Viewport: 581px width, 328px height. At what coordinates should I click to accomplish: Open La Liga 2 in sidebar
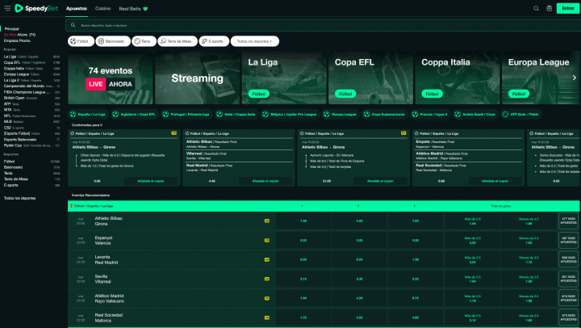(x=31, y=80)
